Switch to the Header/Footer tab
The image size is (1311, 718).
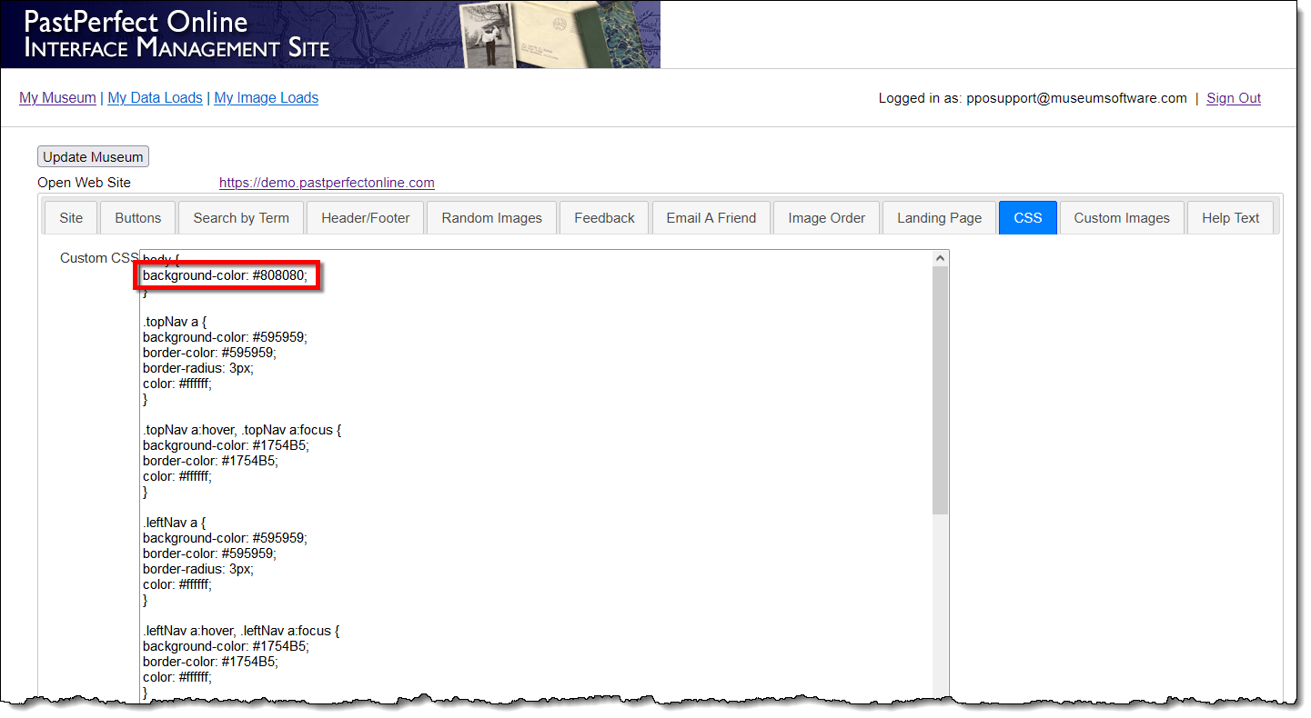(x=366, y=218)
